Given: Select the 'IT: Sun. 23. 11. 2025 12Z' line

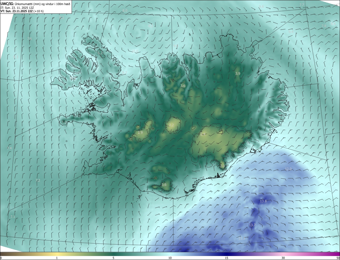Looking at the screenshot, I should pos(17,7).
